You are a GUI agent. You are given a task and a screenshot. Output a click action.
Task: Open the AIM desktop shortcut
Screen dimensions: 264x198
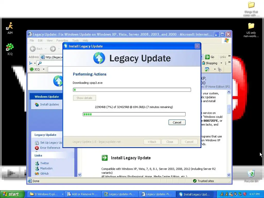[x=10, y=28]
